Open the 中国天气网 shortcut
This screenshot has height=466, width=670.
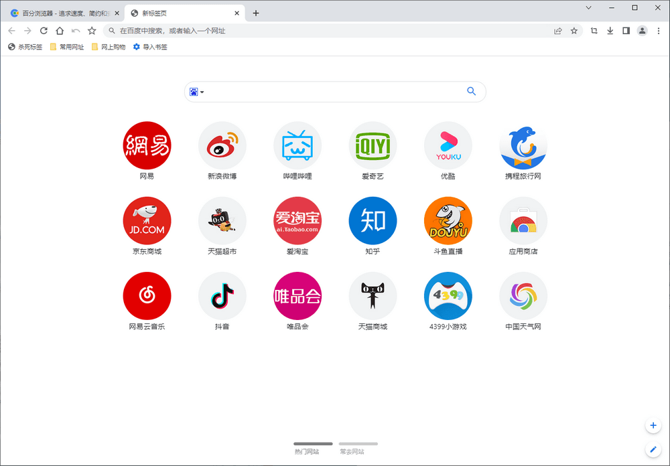tap(523, 295)
